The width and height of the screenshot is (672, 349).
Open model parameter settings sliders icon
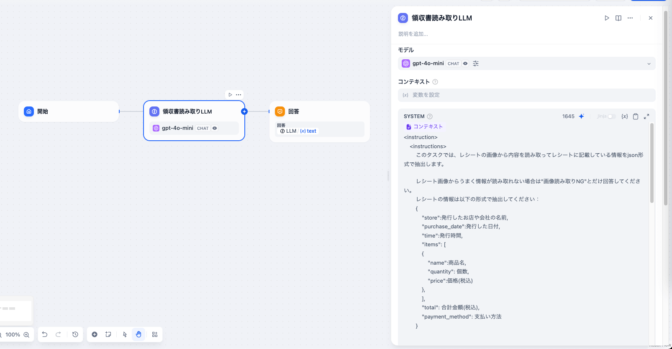pyautogui.click(x=476, y=63)
